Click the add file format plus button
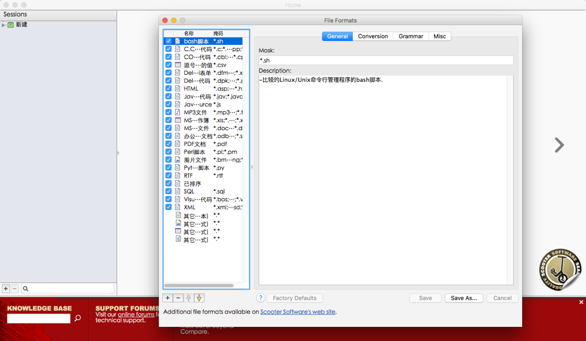The width and height of the screenshot is (586, 341). [x=168, y=298]
